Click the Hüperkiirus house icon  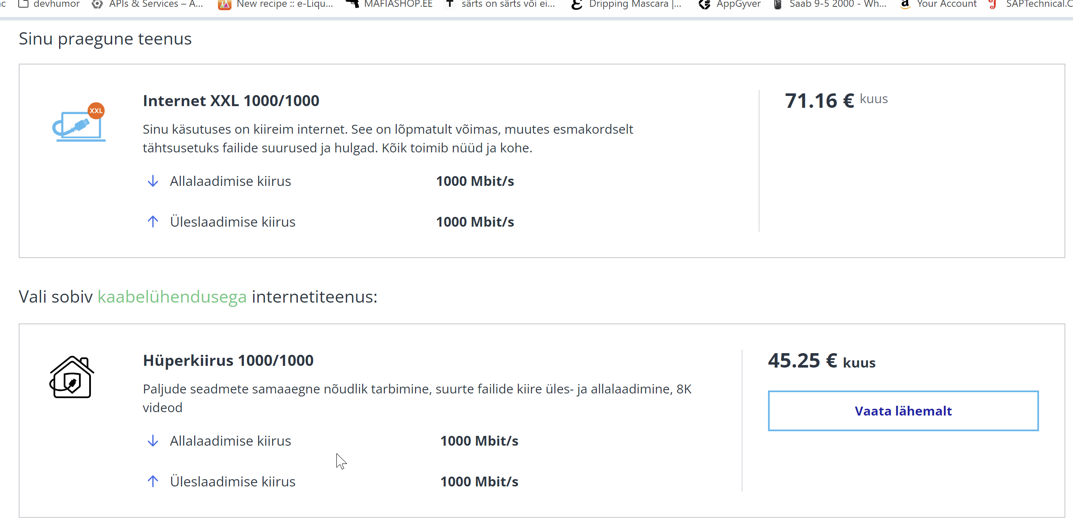71,377
